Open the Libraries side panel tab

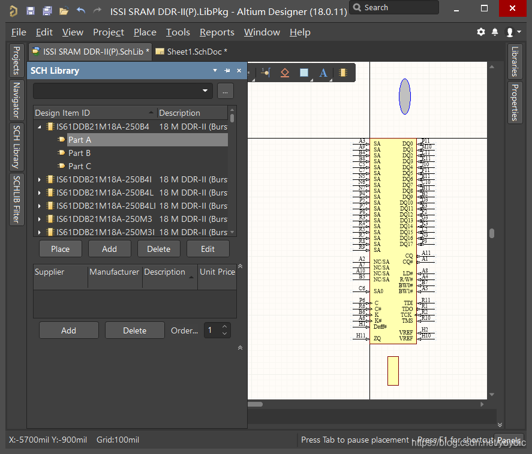pos(515,61)
